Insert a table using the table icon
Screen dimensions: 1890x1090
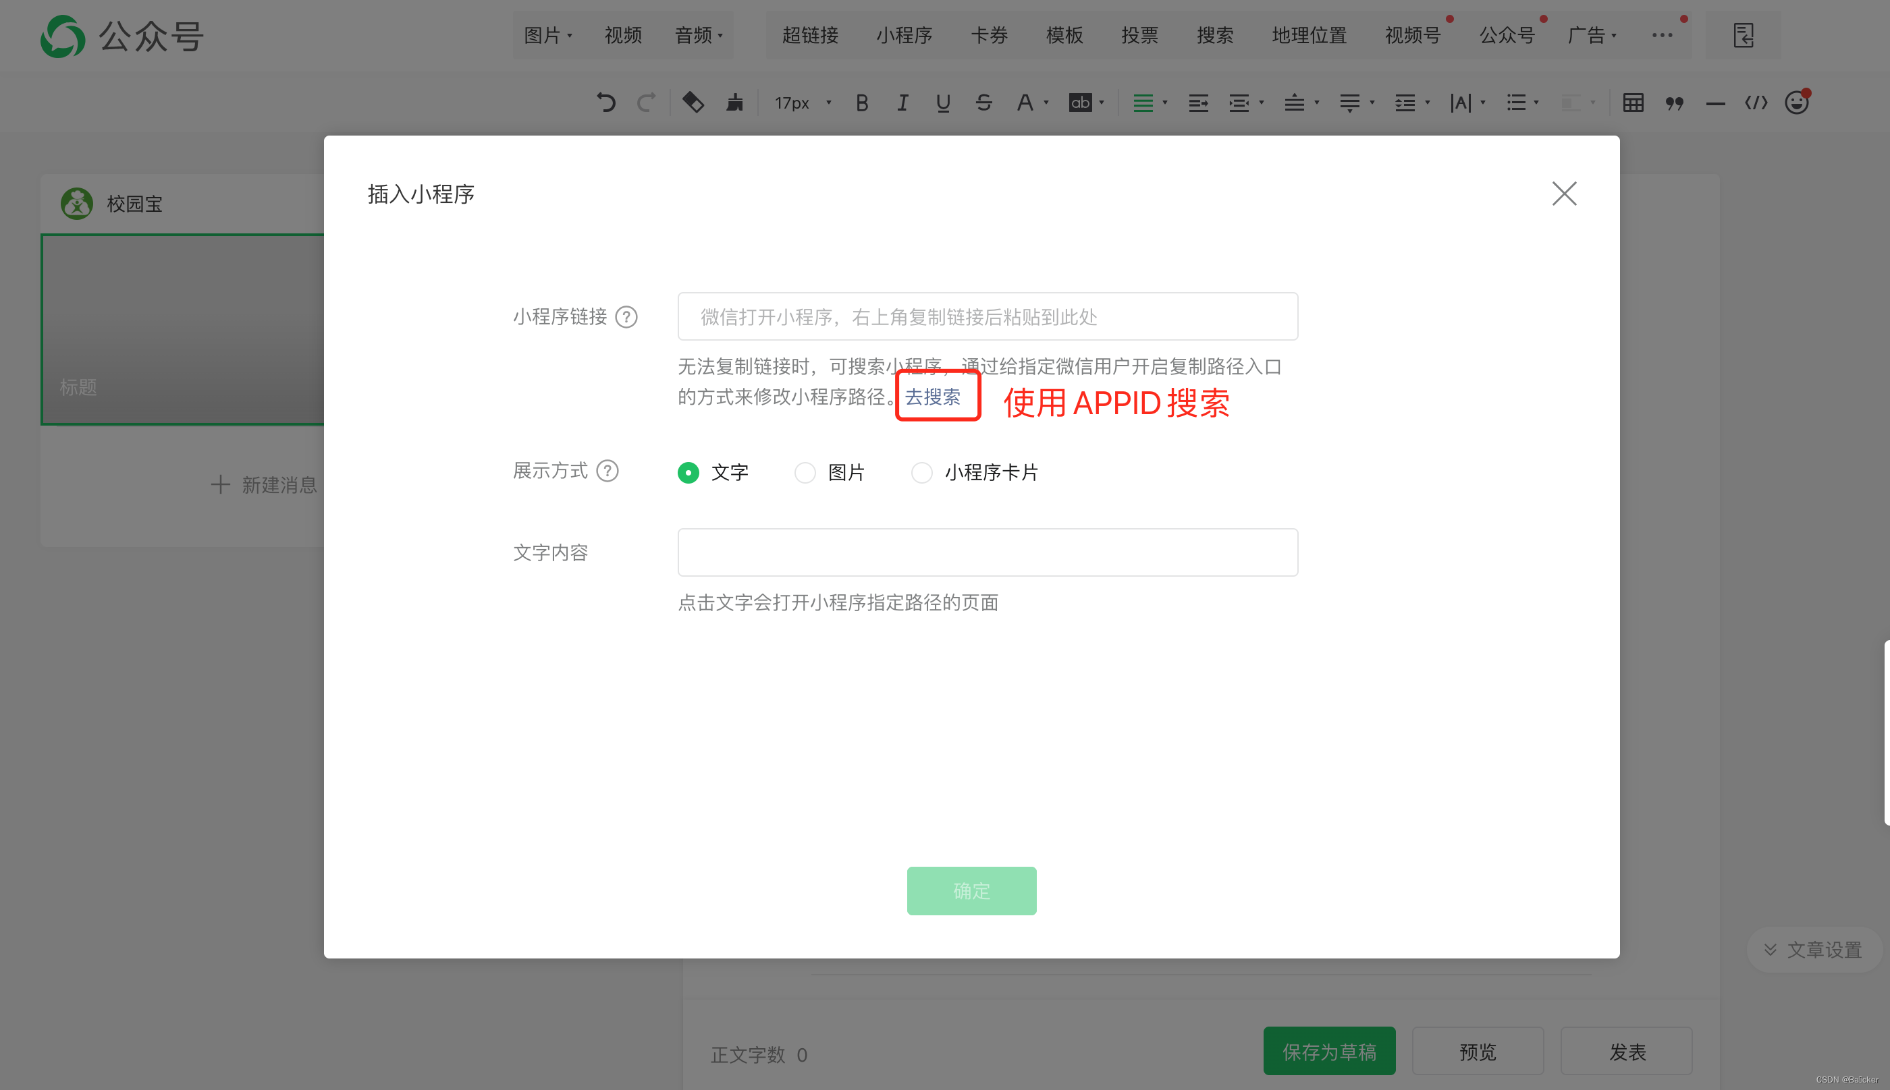click(1633, 103)
